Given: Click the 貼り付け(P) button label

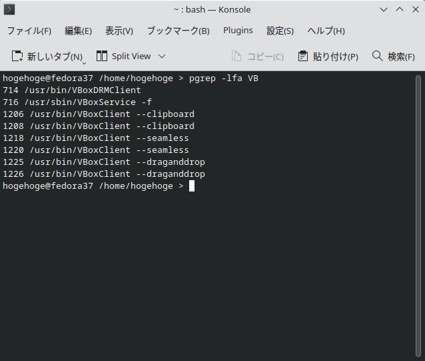Looking at the screenshot, I should tap(336, 57).
